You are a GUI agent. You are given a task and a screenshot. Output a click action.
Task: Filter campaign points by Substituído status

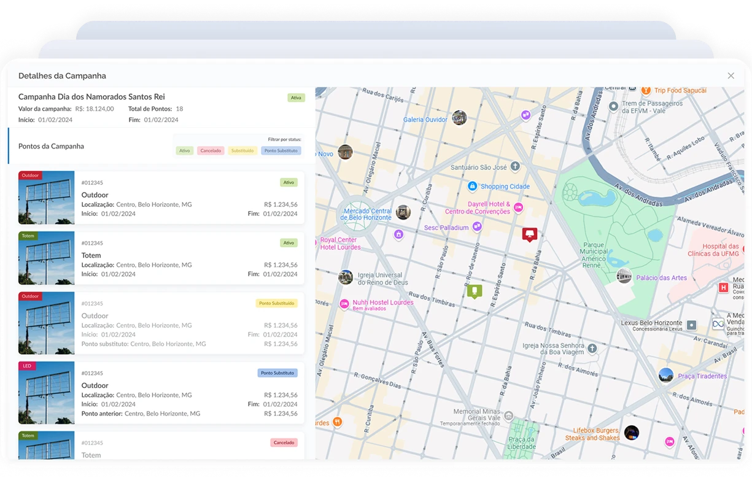click(x=242, y=150)
